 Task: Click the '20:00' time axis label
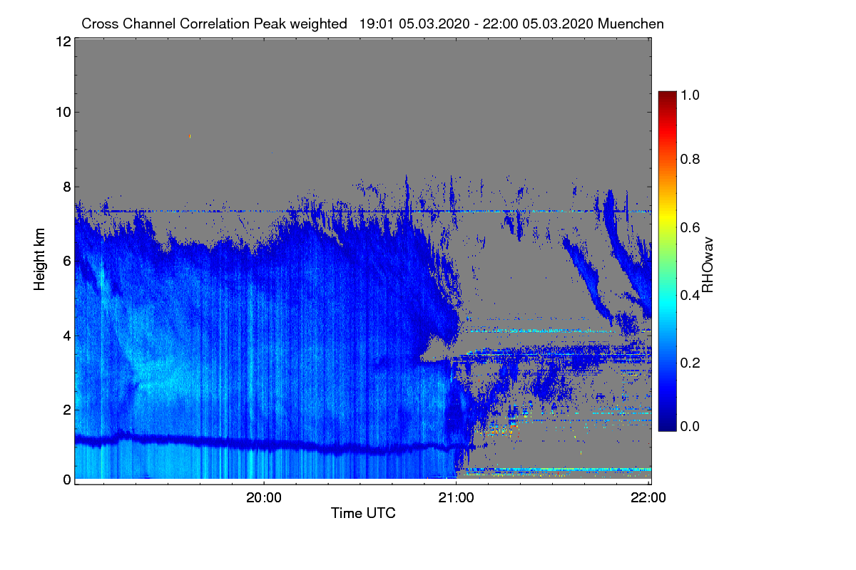pos(264,498)
